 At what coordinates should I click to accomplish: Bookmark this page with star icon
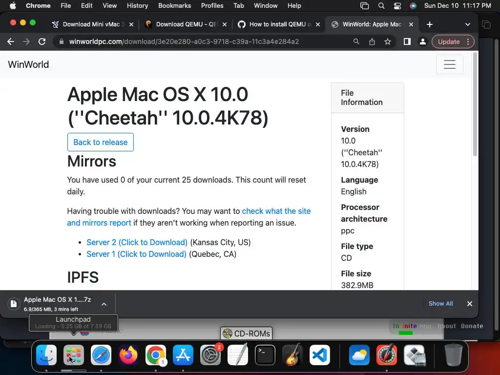click(387, 42)
